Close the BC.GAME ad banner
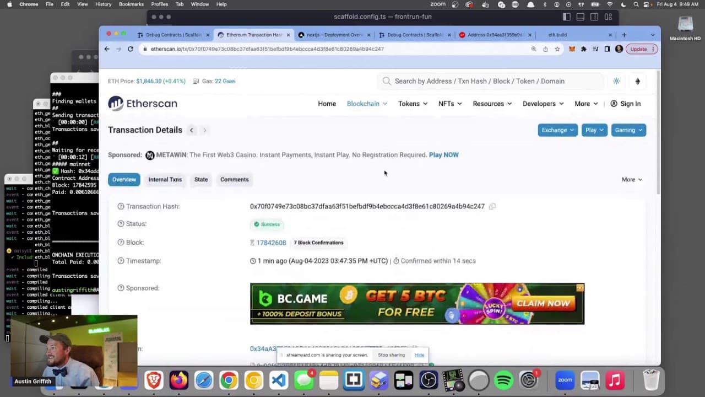 (x=580, y=288)
